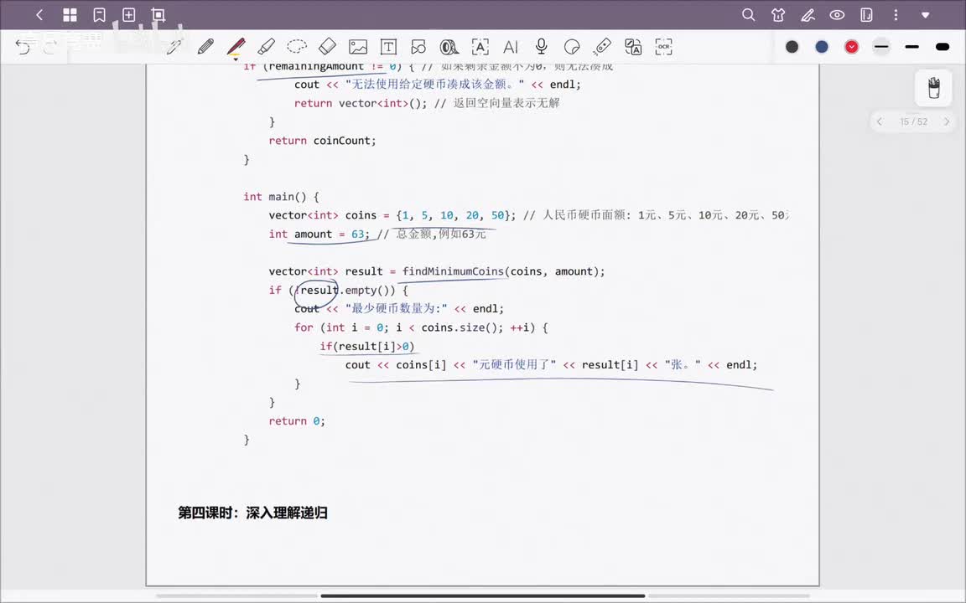Go to the next page arrow

947,121
